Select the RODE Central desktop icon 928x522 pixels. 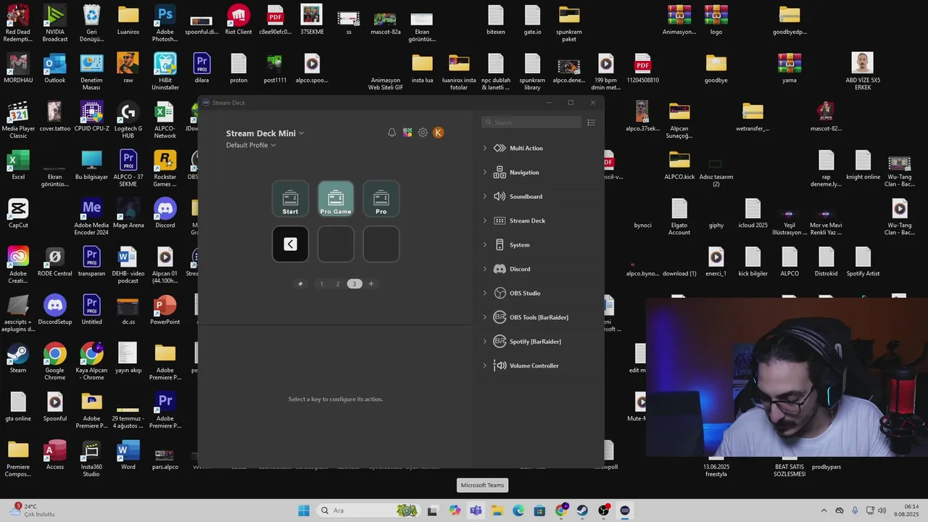(x=55, y=261)
